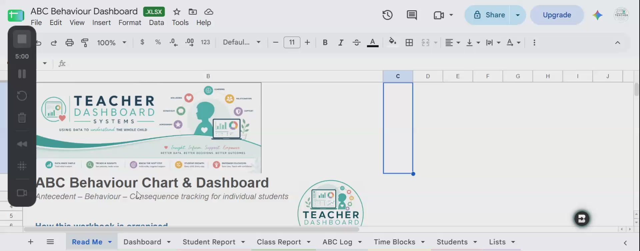View the cloud document status
This screenshot has width=640, height=251.
click(x=209, y=12)
